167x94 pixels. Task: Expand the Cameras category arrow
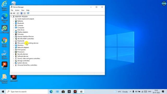pos(14,26)
